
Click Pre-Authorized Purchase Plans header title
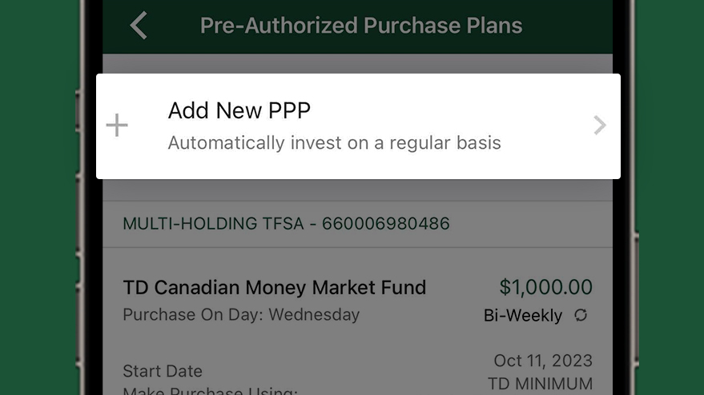(x=361, y=25)
